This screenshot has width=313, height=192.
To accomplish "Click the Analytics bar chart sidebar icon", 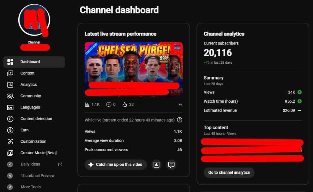I will [x=10, y=84].
